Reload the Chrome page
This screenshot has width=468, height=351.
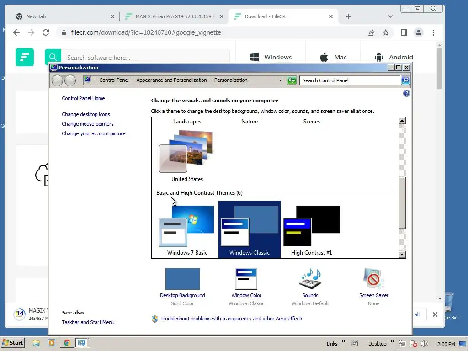pyautogui.click(x=46, y=32)
